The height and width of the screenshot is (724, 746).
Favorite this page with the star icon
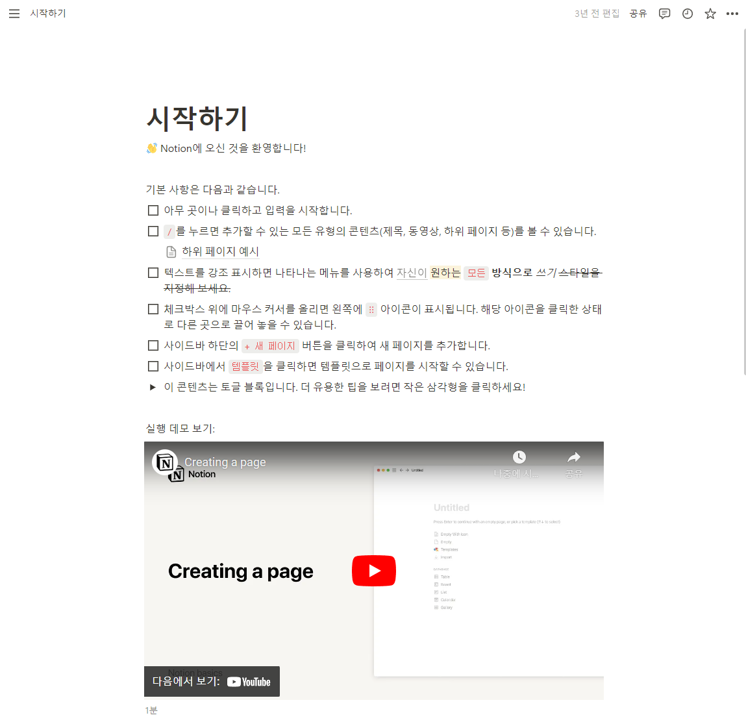pos(710,13)
